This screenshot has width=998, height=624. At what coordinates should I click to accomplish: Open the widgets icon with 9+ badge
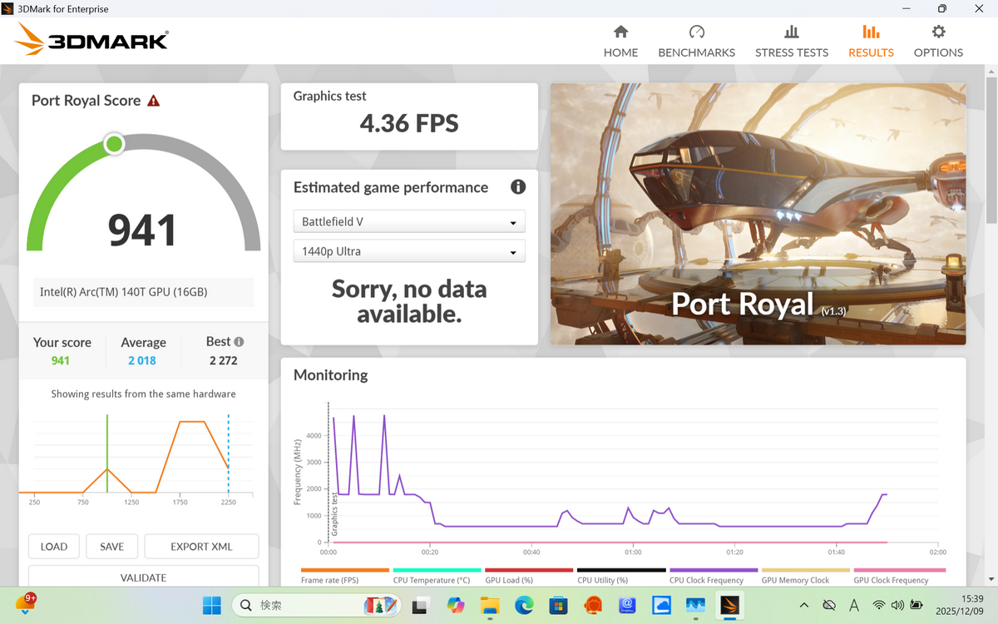(25, 605)
